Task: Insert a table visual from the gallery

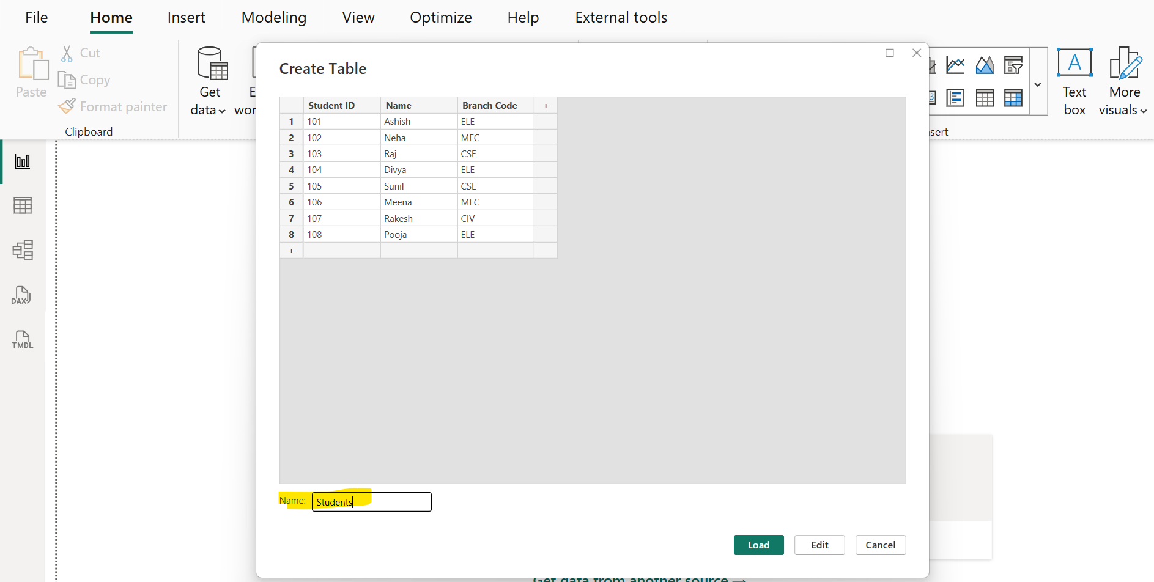Action: tap(985, 97)
